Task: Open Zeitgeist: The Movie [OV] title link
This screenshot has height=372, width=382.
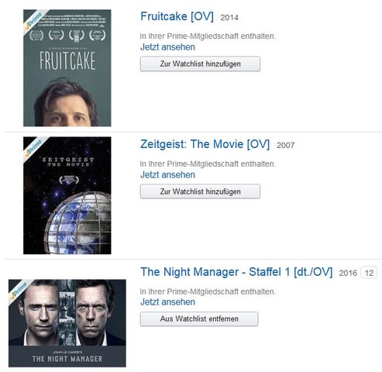Action: coord(205,144)
